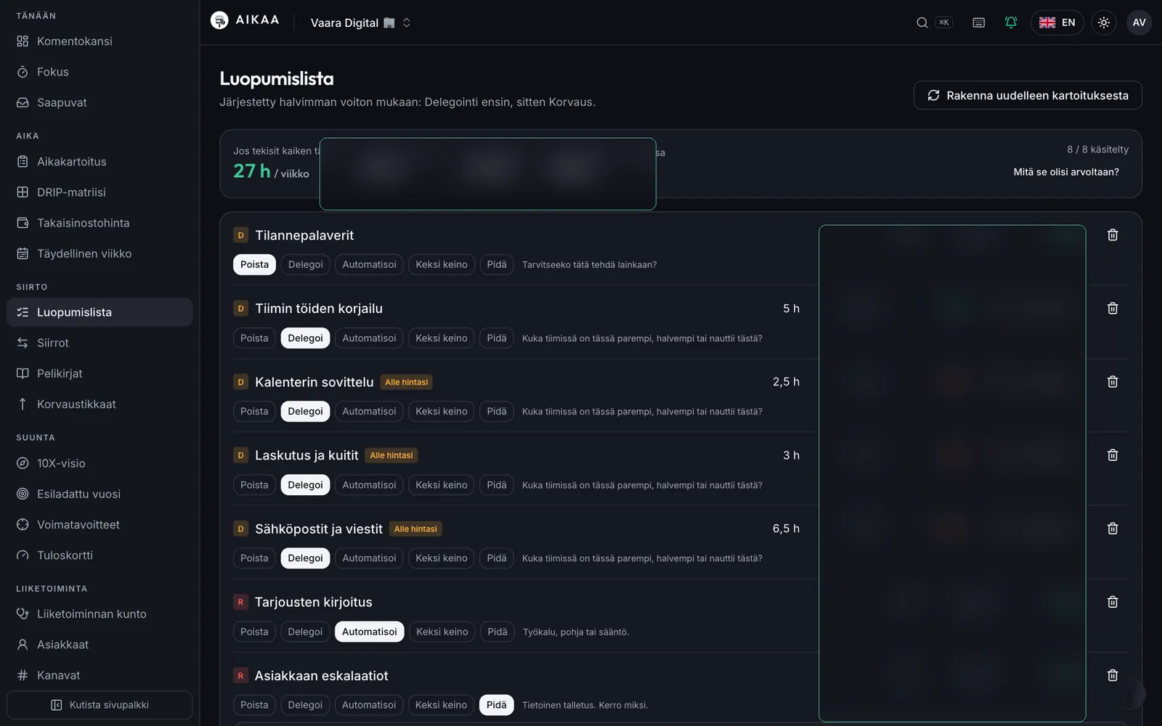Screen dimensions: 1162x726
Task: Open Siirrot in the sidebar
Action: pos(99,343)
